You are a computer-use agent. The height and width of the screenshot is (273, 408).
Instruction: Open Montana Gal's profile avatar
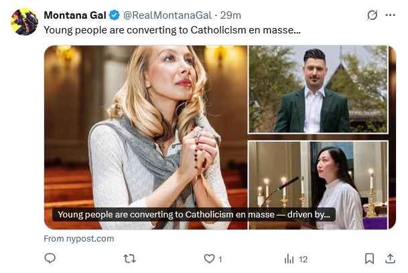[24, 22]
